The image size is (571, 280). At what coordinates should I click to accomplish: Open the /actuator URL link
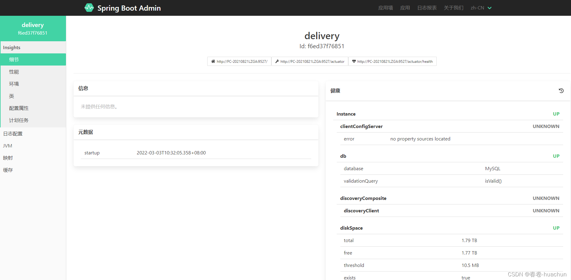click(310, 61)
